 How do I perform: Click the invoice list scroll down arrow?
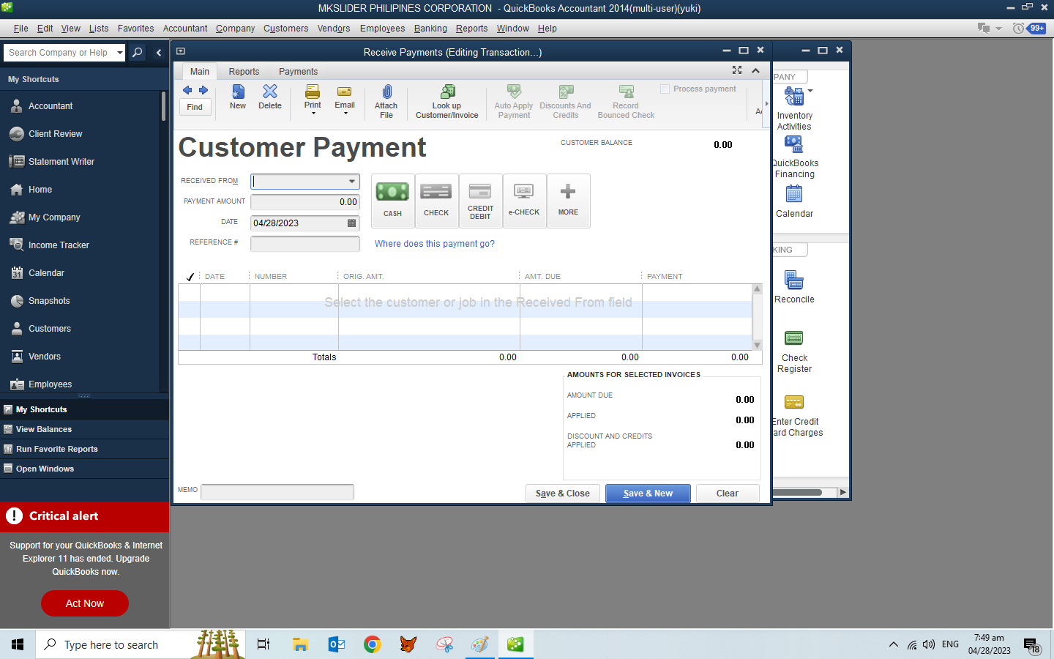coord(758,345)
